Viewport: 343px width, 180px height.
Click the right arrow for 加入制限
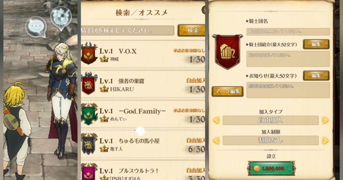coord(325,141)
